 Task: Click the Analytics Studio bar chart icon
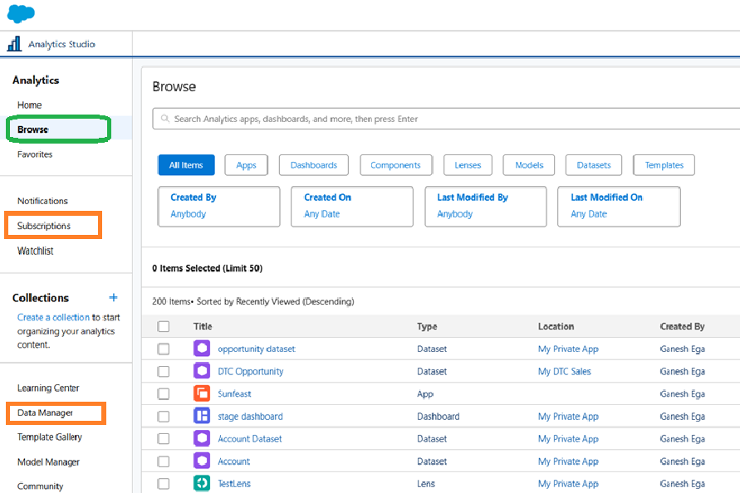tap(14, 44)
